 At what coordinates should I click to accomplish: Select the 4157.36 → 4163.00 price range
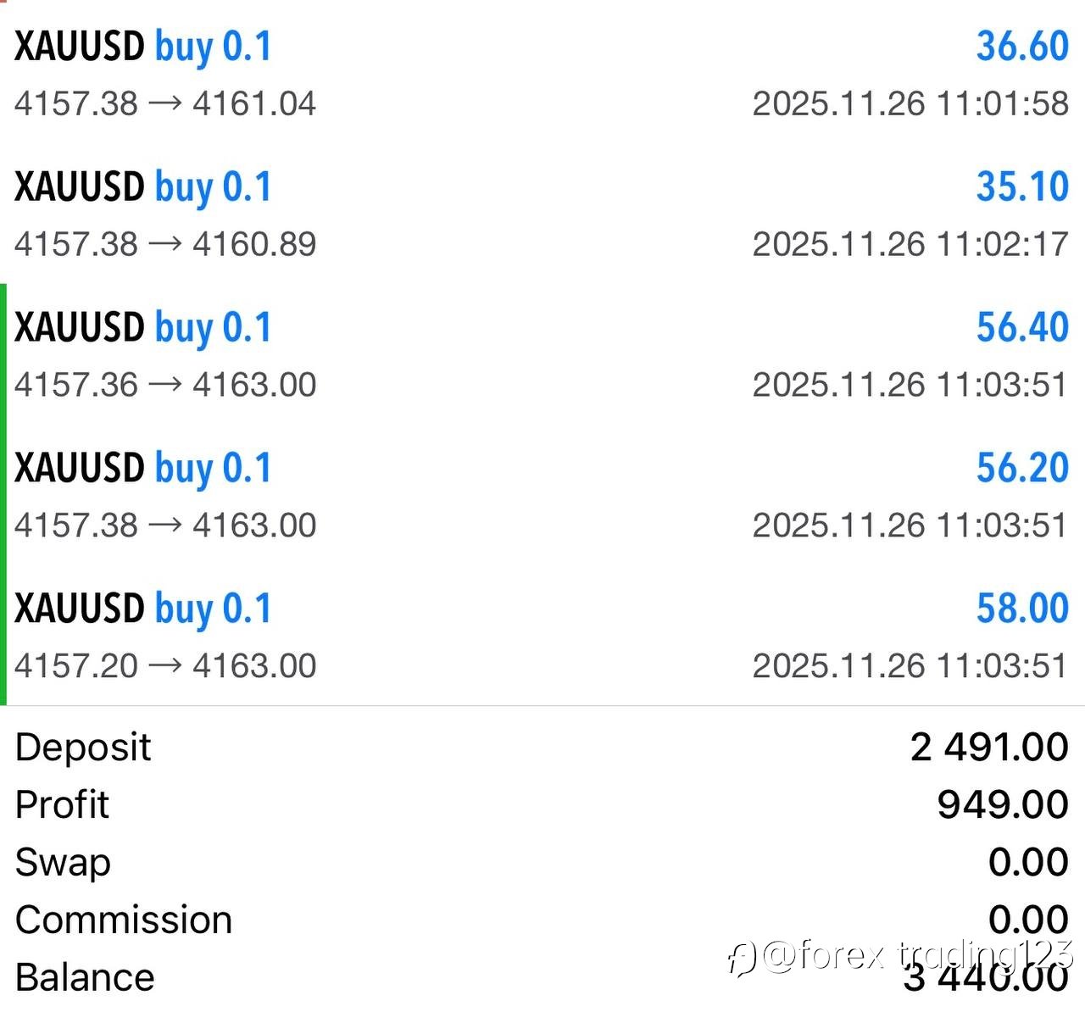pyautogui.click(x=165, y=386)
